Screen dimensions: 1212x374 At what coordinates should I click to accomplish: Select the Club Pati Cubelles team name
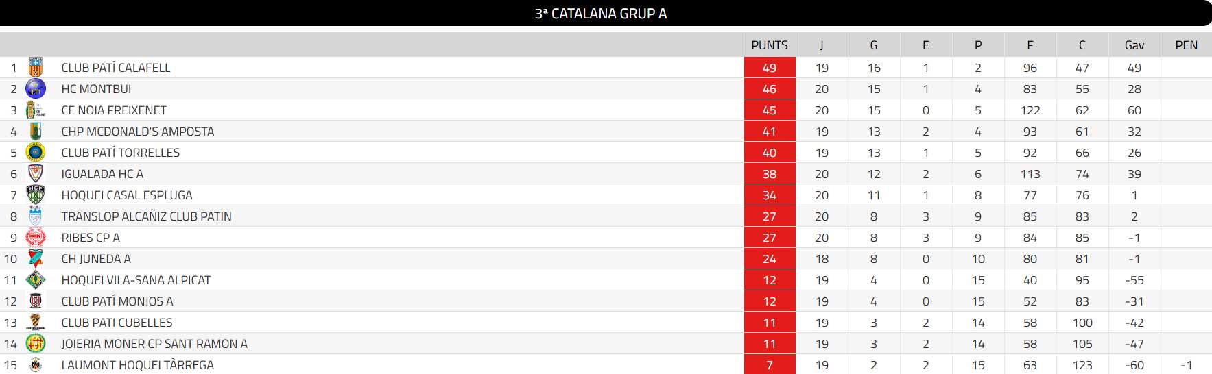(117, 323)
